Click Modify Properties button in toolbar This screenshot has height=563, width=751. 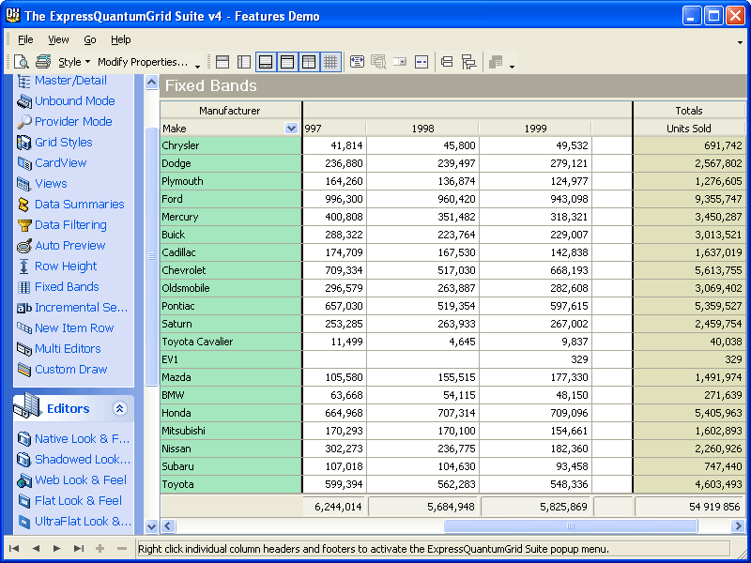[x=143, y=62]
